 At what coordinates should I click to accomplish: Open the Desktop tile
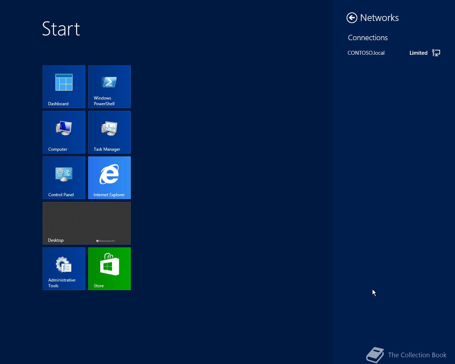87,223
